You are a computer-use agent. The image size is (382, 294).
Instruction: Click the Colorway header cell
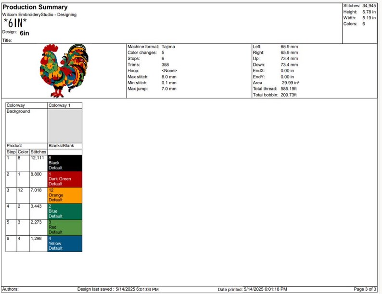pyautogui.click(x=26, y=105)
